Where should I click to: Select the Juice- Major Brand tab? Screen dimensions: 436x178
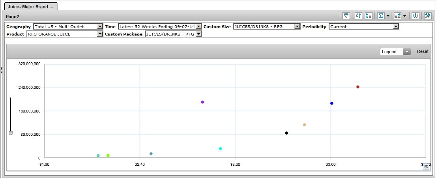click(30, 7)
